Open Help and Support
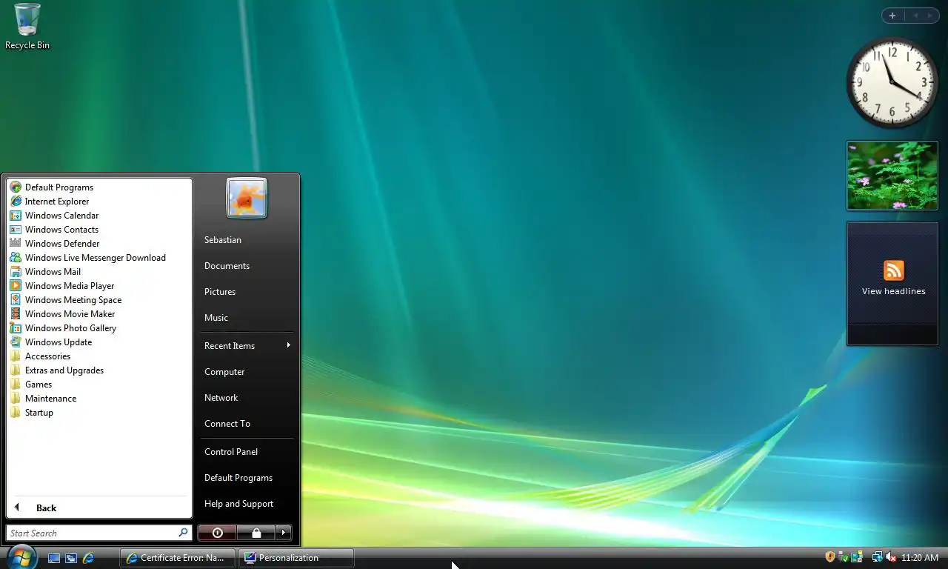948x569 pixels. point(247,504)
